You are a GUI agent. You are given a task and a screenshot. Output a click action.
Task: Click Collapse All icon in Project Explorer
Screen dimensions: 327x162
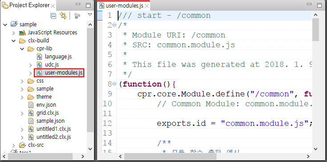pos(53,16)
